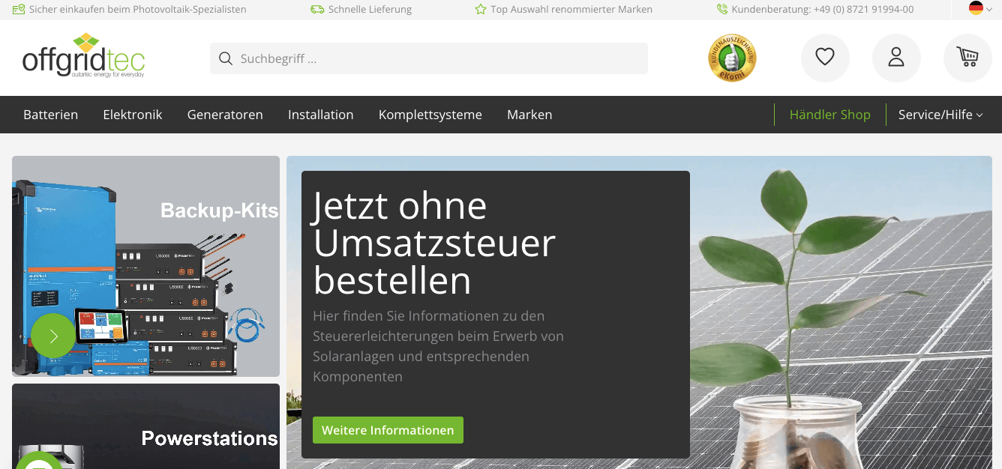This screenshot has height=469, width=1002.
Task: Open the Komplettsysteme menu
Action: [430, 115]
